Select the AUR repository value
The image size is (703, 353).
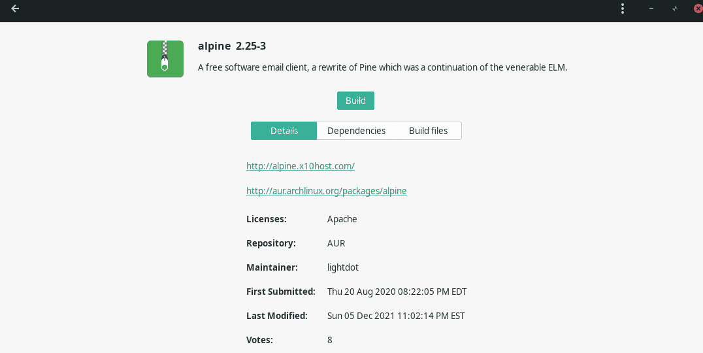336,243
